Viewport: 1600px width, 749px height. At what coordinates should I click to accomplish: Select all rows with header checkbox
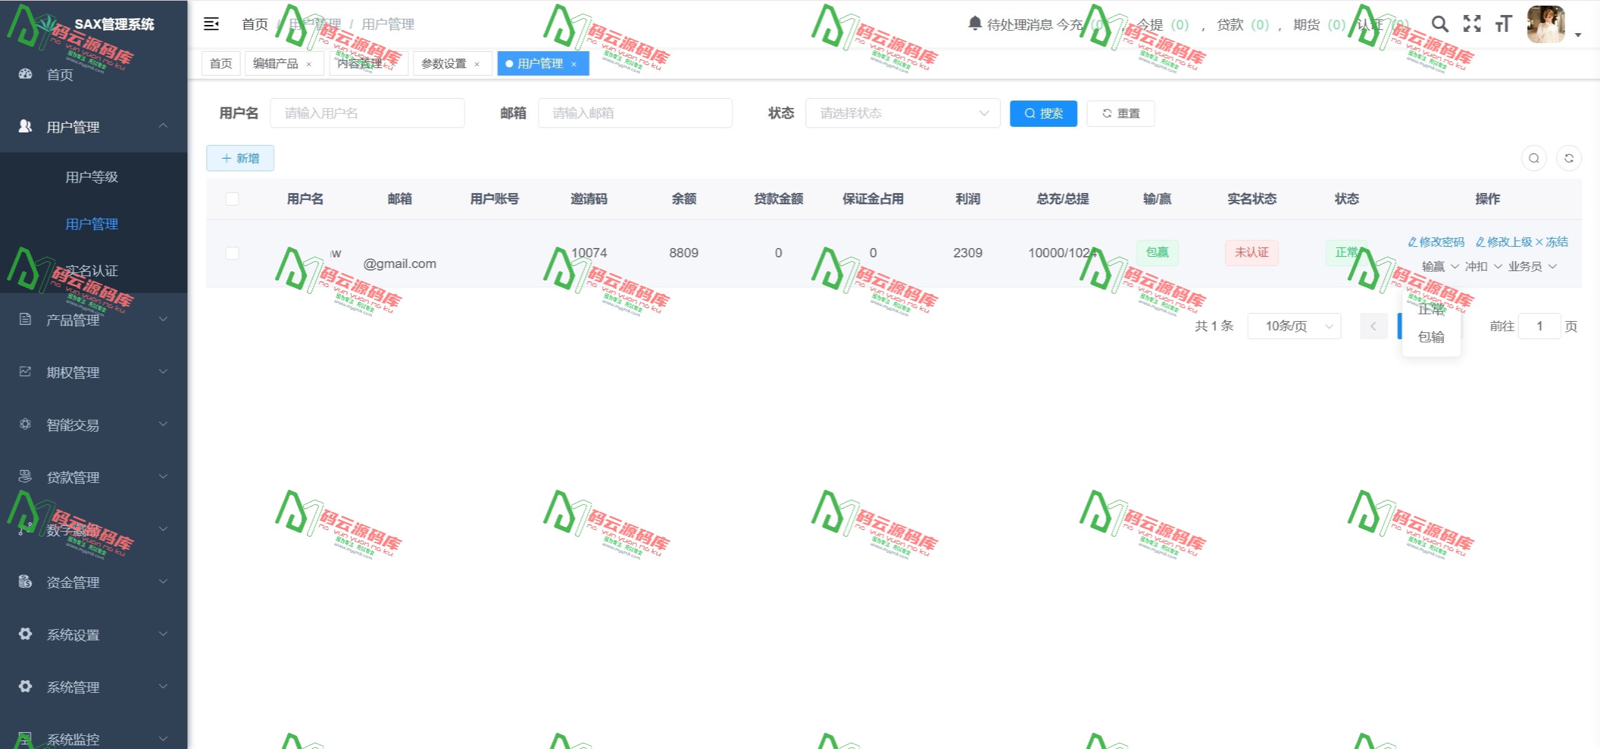232,199
